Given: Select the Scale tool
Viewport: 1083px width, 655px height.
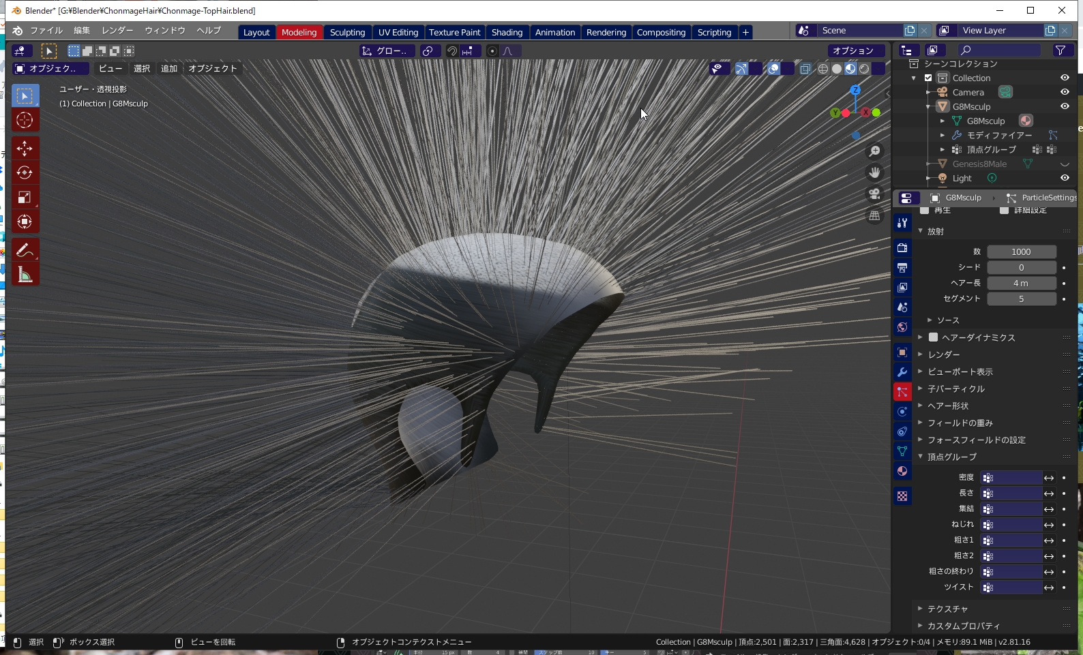Looking at the screenshot, I should click(25, 198).
